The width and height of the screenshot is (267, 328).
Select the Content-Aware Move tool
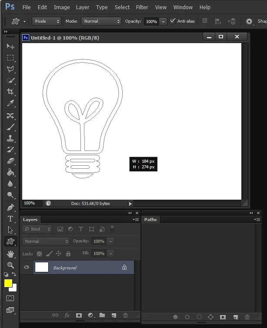pos(10,116)
